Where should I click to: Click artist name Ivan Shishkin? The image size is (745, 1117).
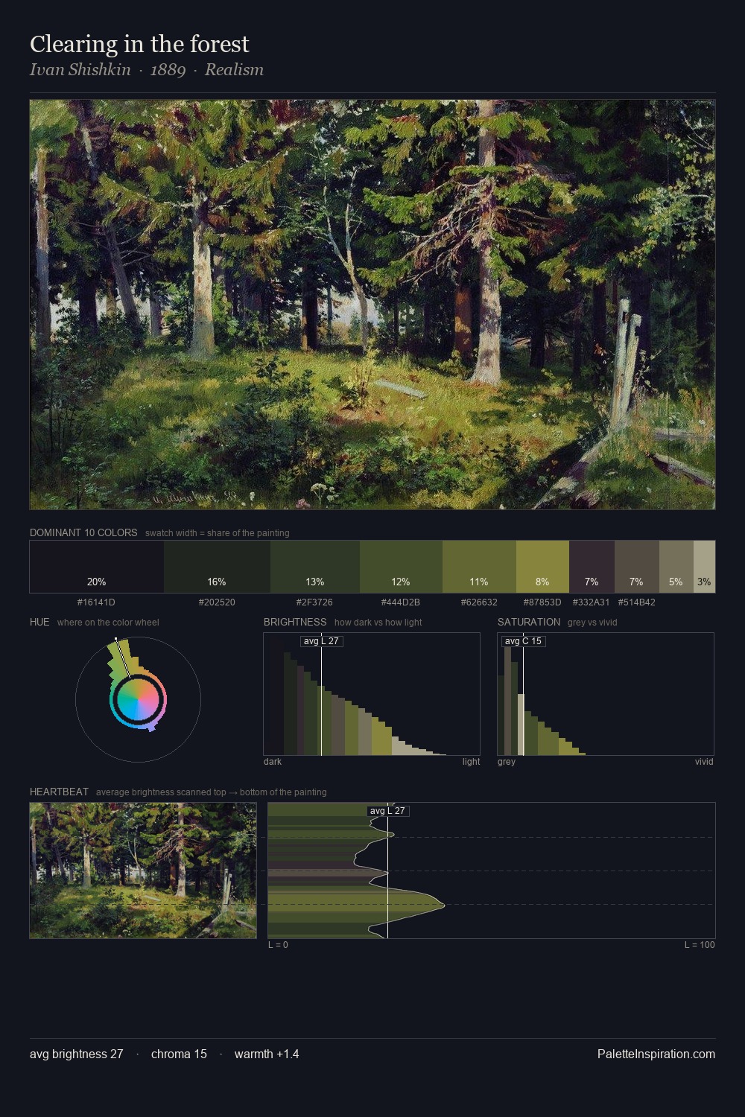click(80, 69)
